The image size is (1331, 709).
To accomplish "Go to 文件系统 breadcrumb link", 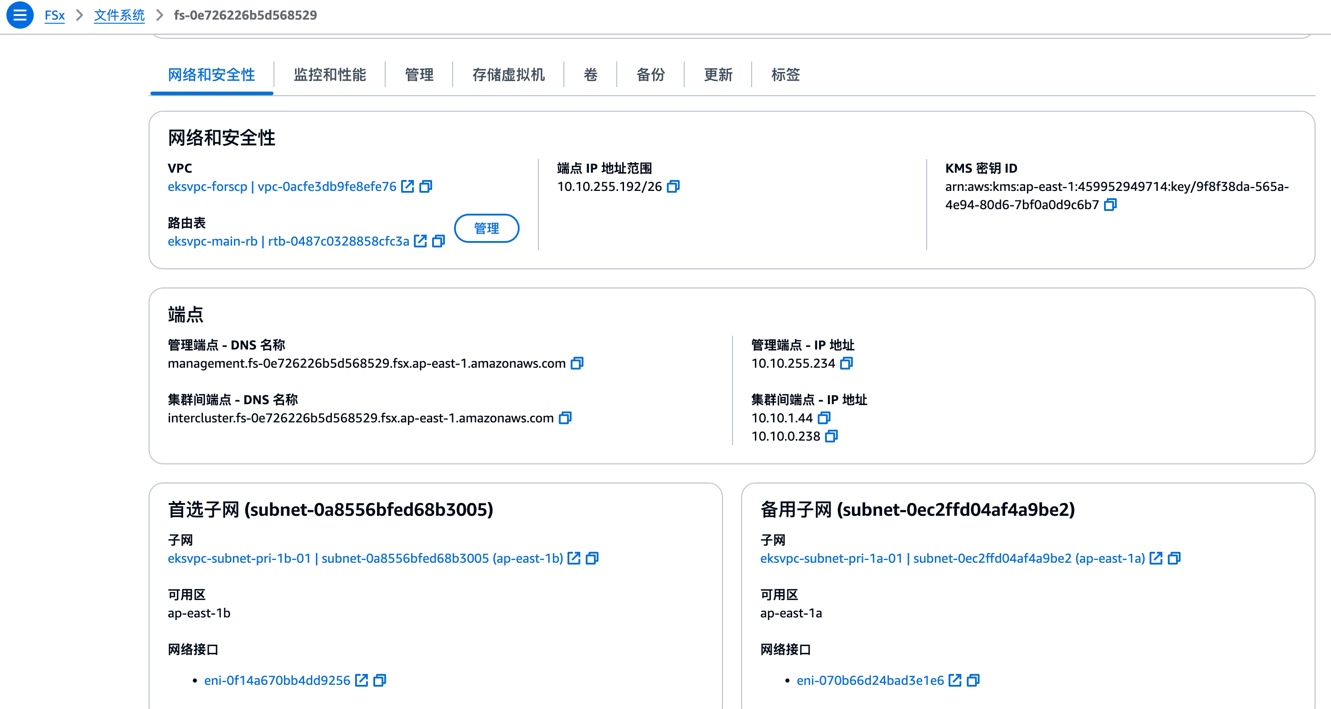I will coord(119,15).
